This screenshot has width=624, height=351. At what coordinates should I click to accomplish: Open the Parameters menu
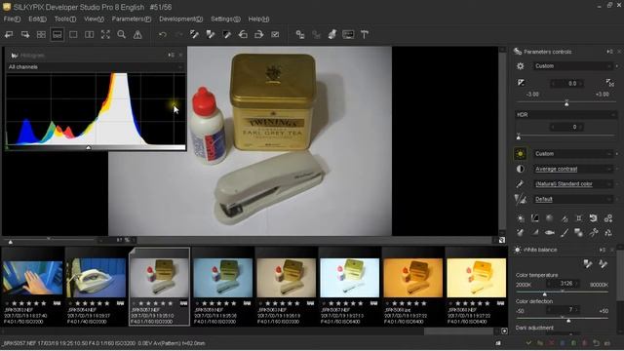click(132, 19)
